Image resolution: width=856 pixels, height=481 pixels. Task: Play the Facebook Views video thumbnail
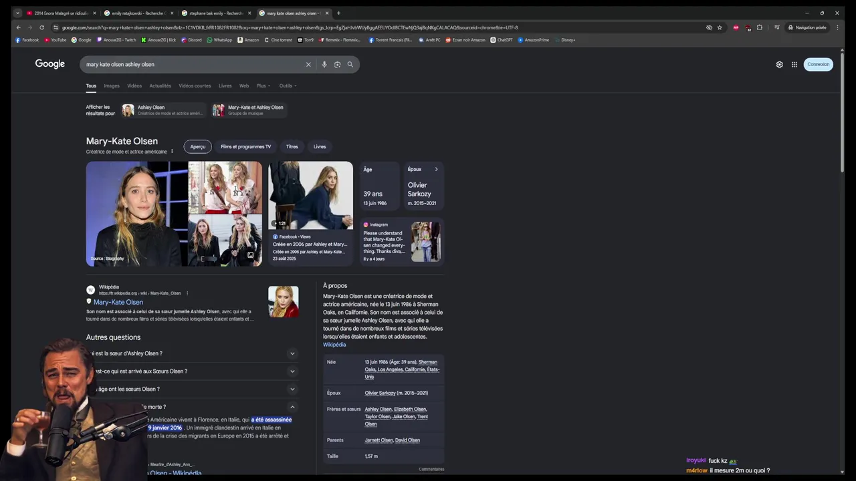tap(310, 195)
